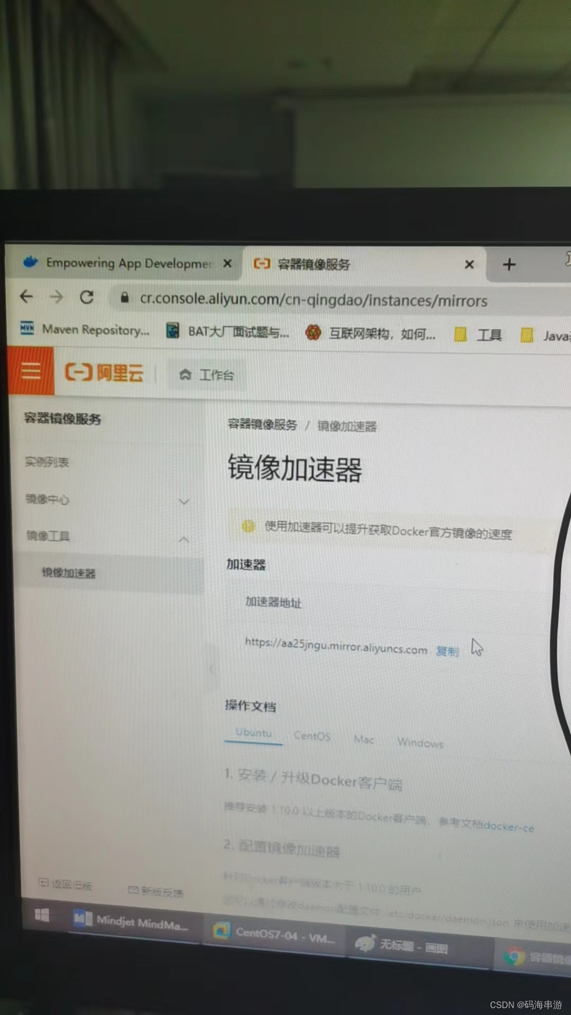
Task: Click the accelerator URL aa25jngu.mirror.aliyuncs.com
Action: click(x=336, y=645)
